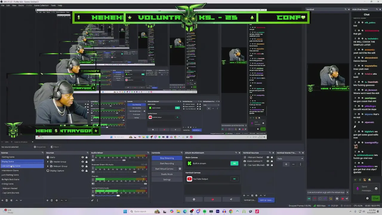Remove selected scene with trash icon
This screenshot has width=382, height=215.
pyautogui.click(x=7, y=200)
